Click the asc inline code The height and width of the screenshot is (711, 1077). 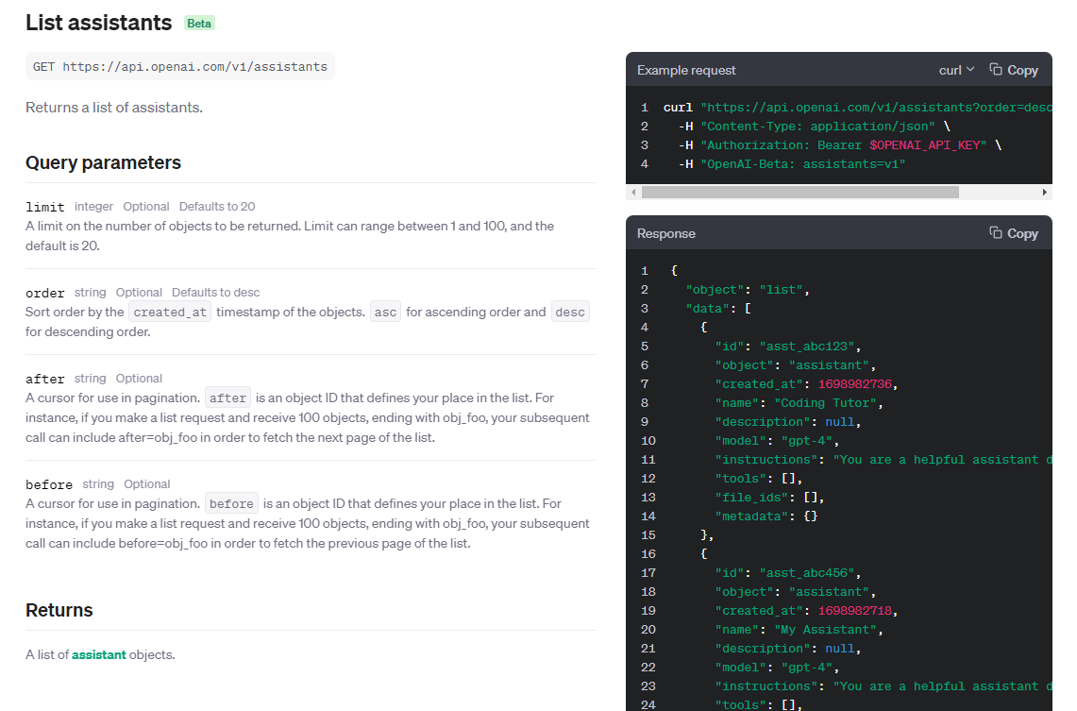(385, 312)
